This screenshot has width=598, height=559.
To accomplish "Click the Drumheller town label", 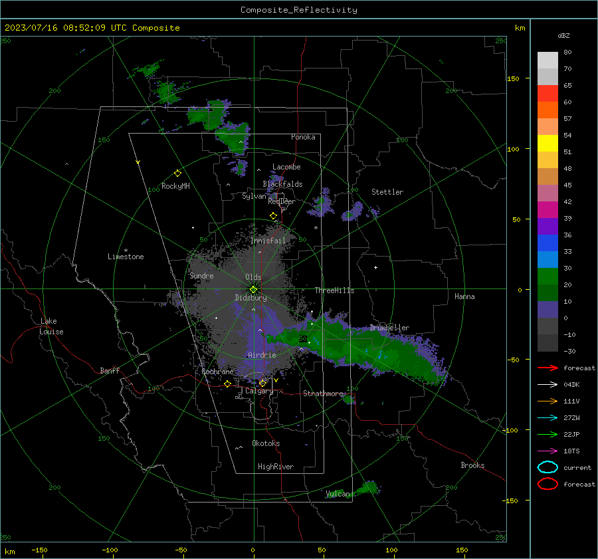I will pyautogui.click(x=389, y=328).
